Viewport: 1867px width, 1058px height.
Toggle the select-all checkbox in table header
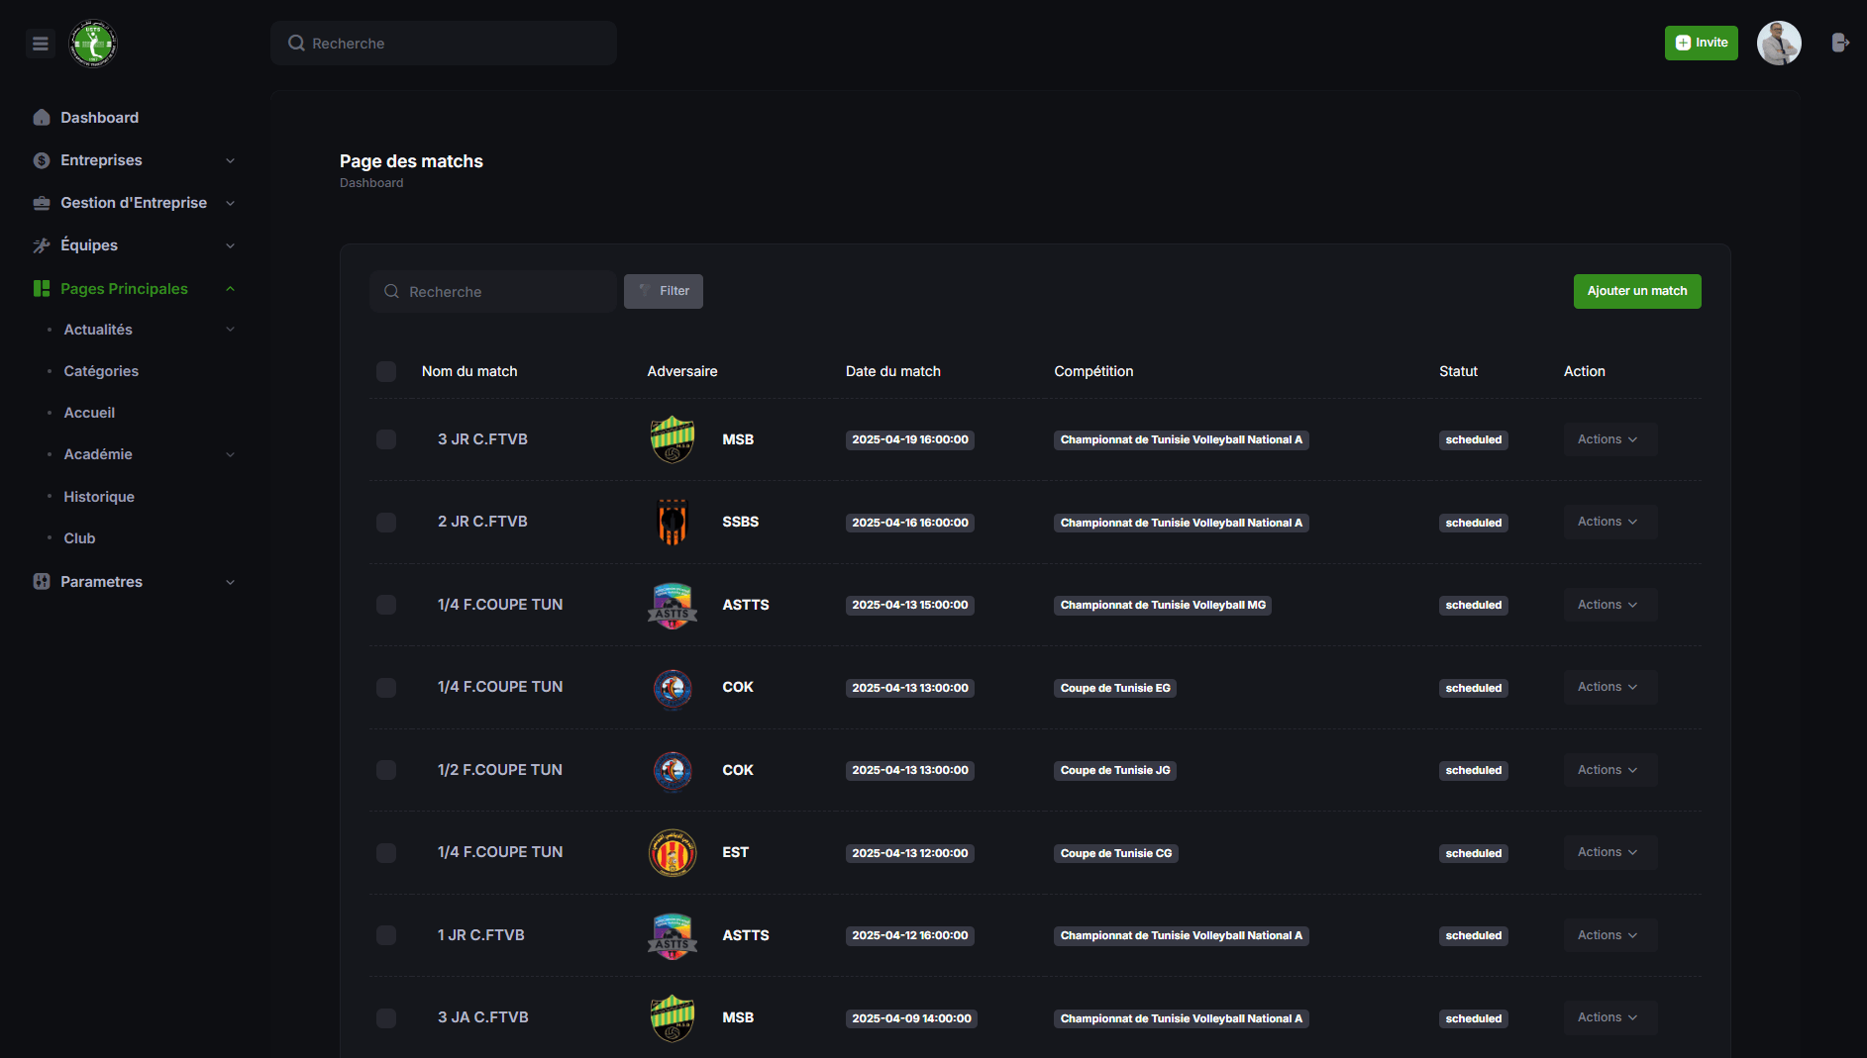click(386, 371)
